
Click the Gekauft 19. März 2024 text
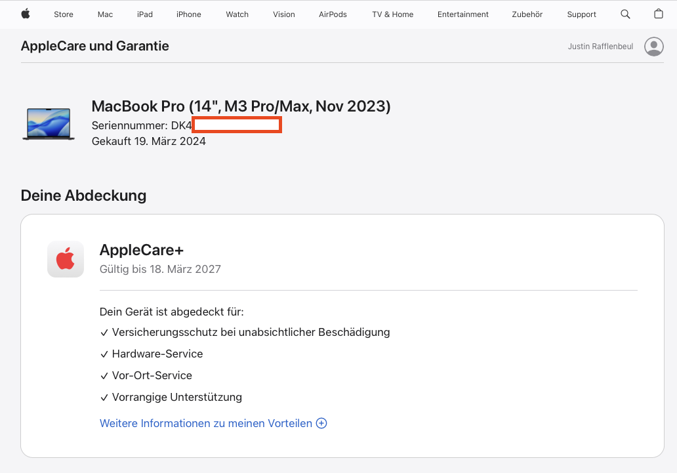(148, 141)
